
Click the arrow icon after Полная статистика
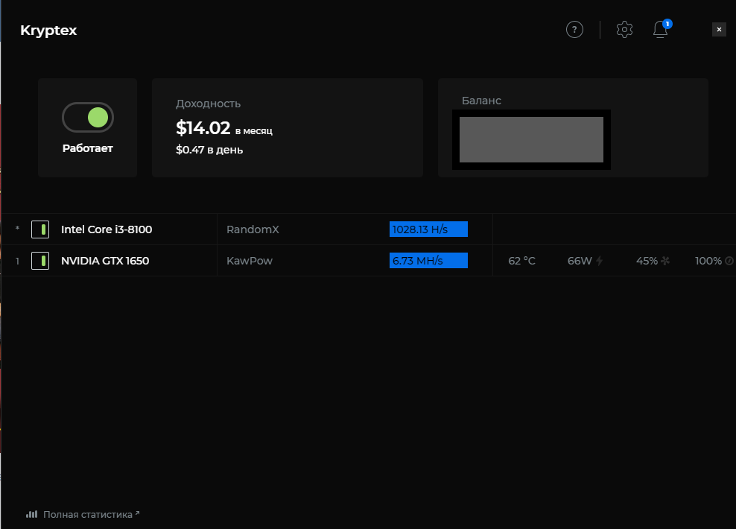(137, 513)
